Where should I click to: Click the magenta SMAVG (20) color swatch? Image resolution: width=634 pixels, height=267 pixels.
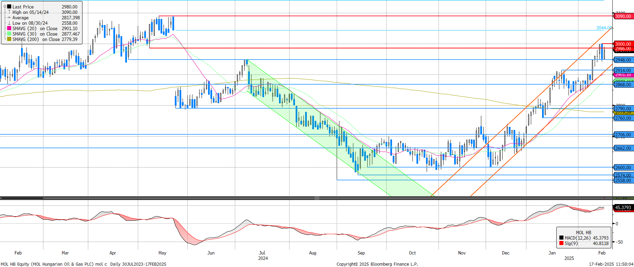point(9,28)
